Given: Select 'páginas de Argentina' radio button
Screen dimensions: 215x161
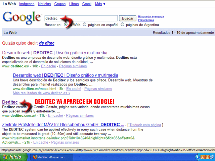Looking at the screenshot, I should click(x=122, y=24).
